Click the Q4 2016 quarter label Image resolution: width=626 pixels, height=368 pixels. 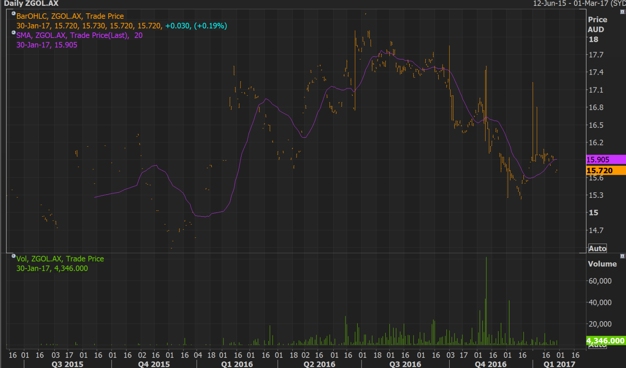[x=491, y=364]
